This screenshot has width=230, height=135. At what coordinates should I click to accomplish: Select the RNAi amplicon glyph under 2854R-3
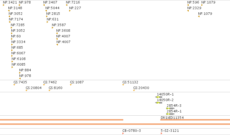(x=171, y=108)
